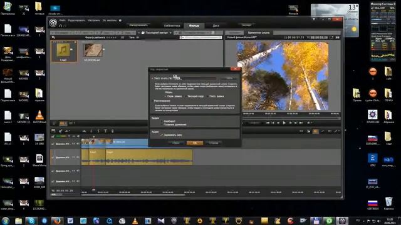Step one frame forward in preview

pos(290,123)
